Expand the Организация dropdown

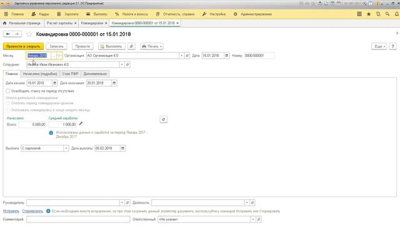pos(181,56)
